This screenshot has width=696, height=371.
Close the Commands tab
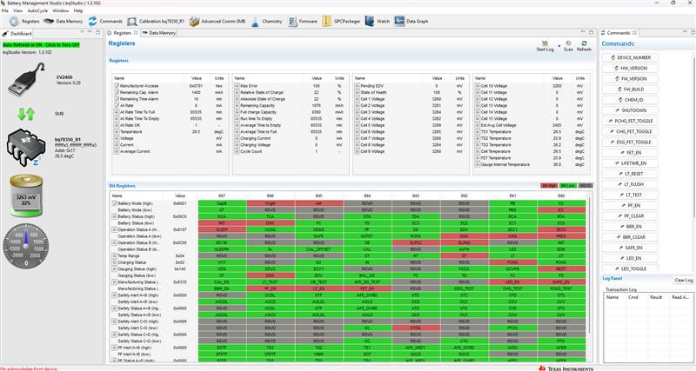635,33
